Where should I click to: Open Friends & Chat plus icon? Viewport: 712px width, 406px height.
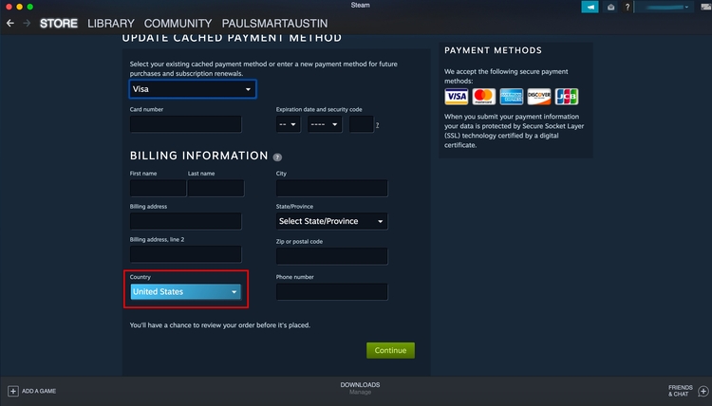(703, 391)
